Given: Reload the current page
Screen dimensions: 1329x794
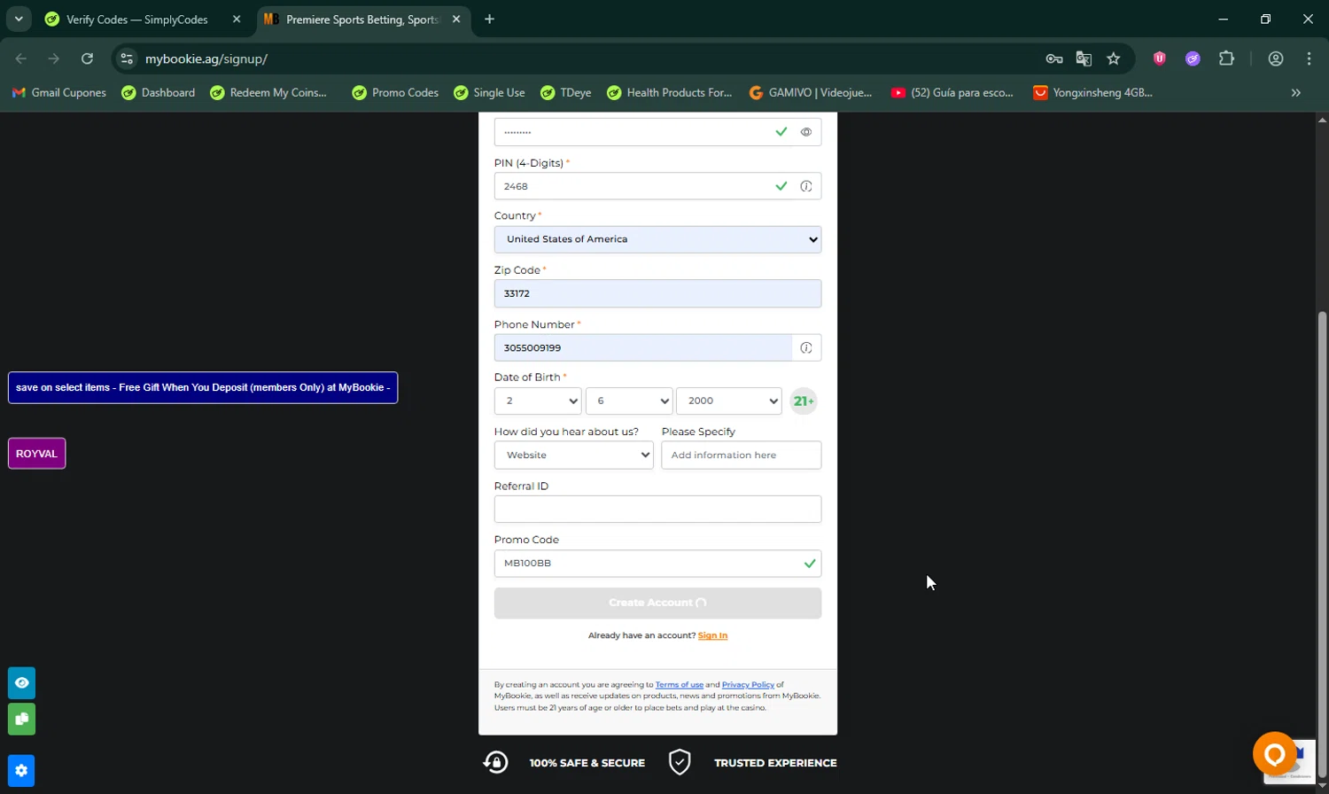Looking at the screenshot, I should coord(87,58).
